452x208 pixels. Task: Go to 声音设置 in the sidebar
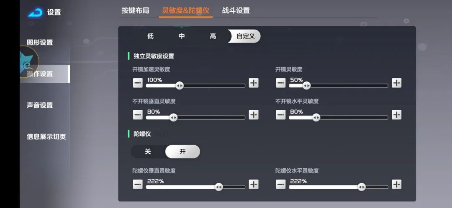pyautogui.click(x=40, y=105)
